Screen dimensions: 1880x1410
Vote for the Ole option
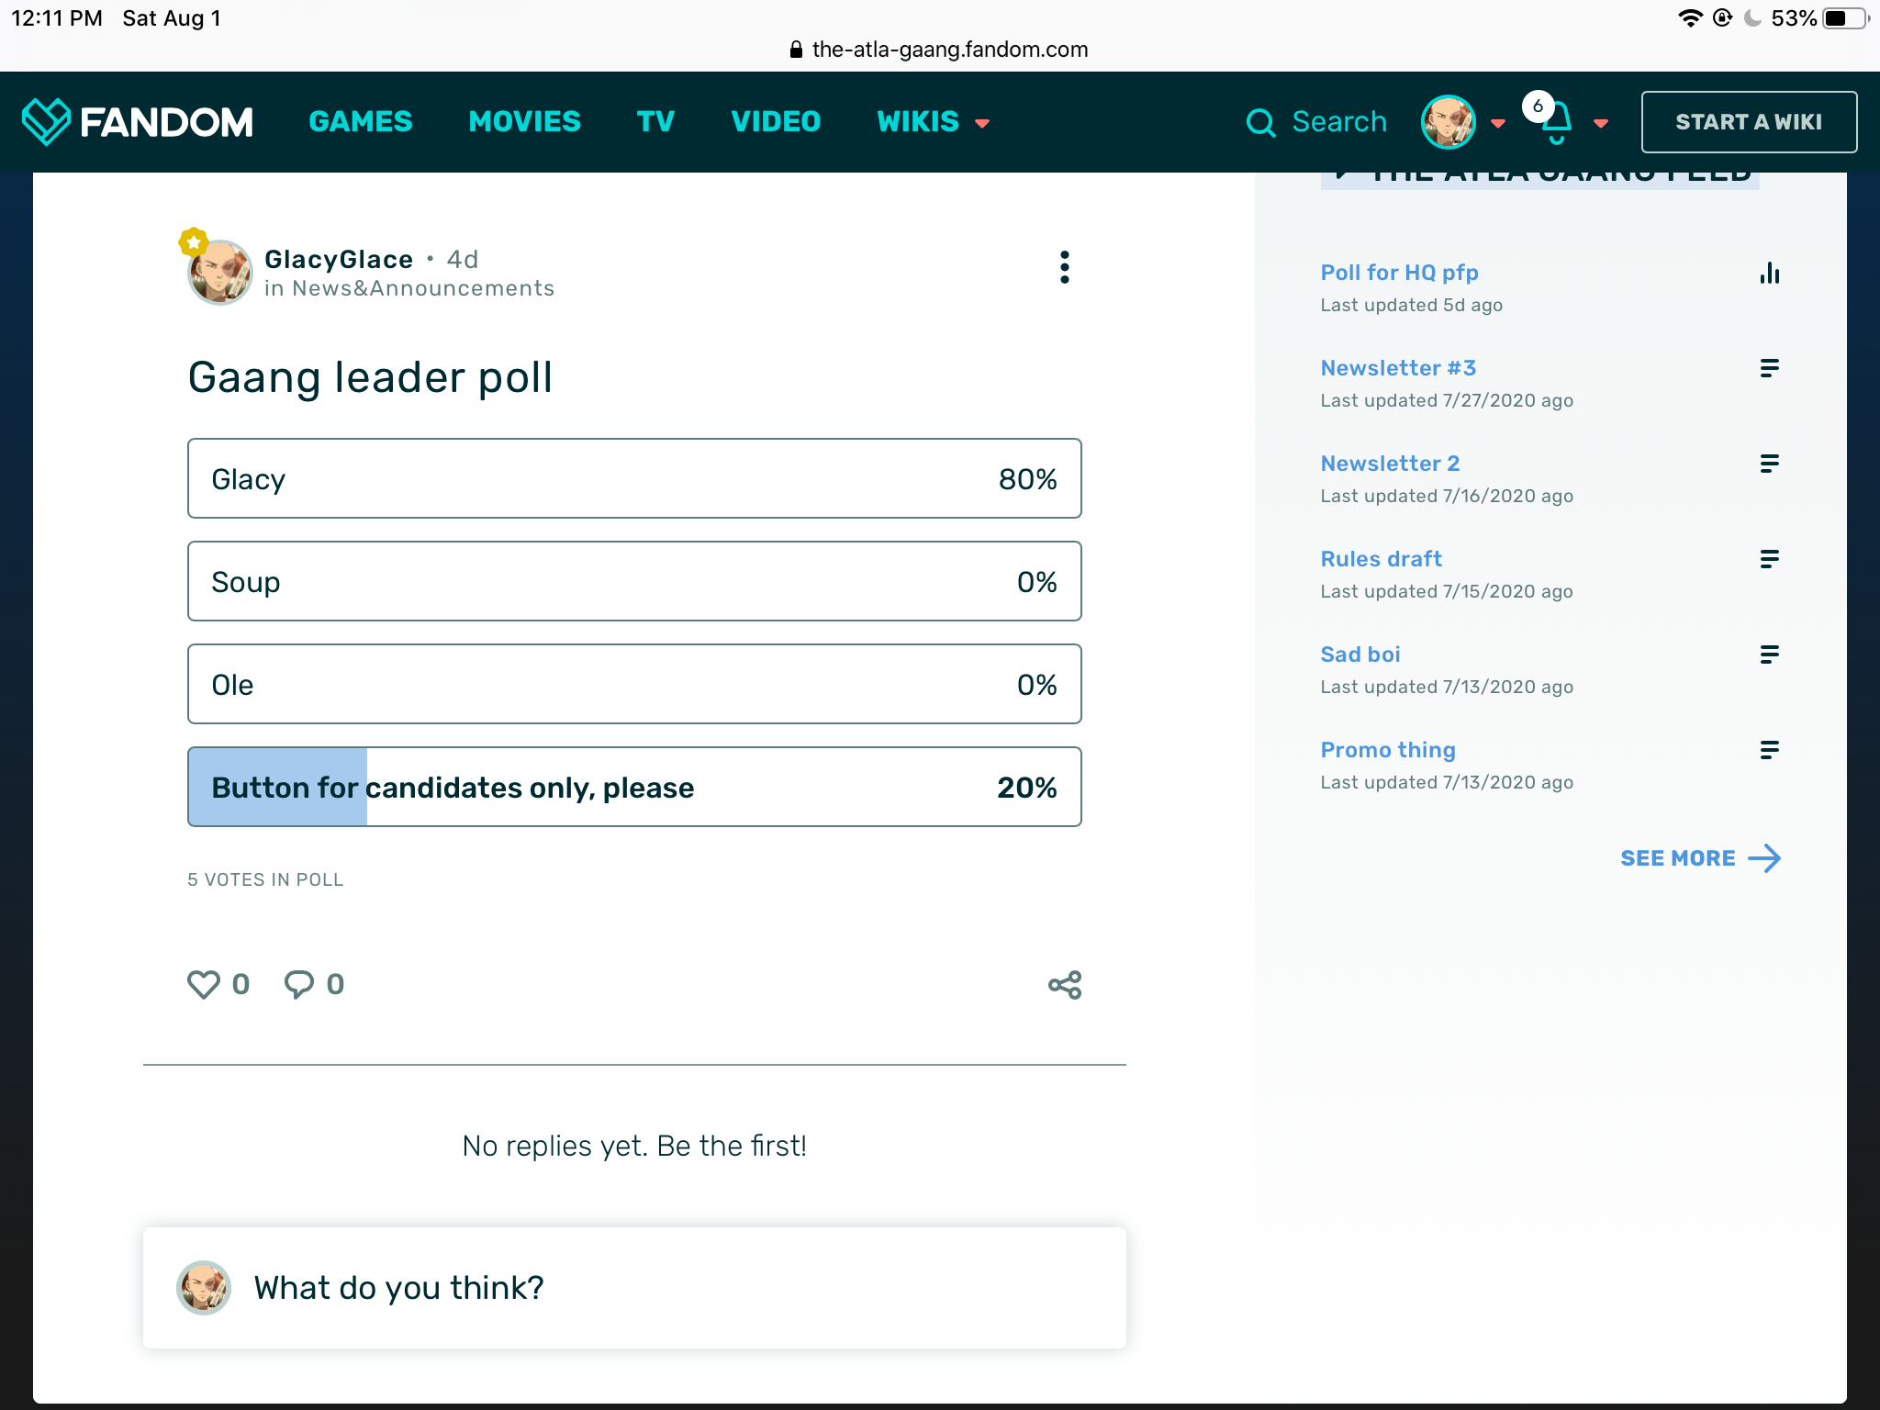point(633,684)
